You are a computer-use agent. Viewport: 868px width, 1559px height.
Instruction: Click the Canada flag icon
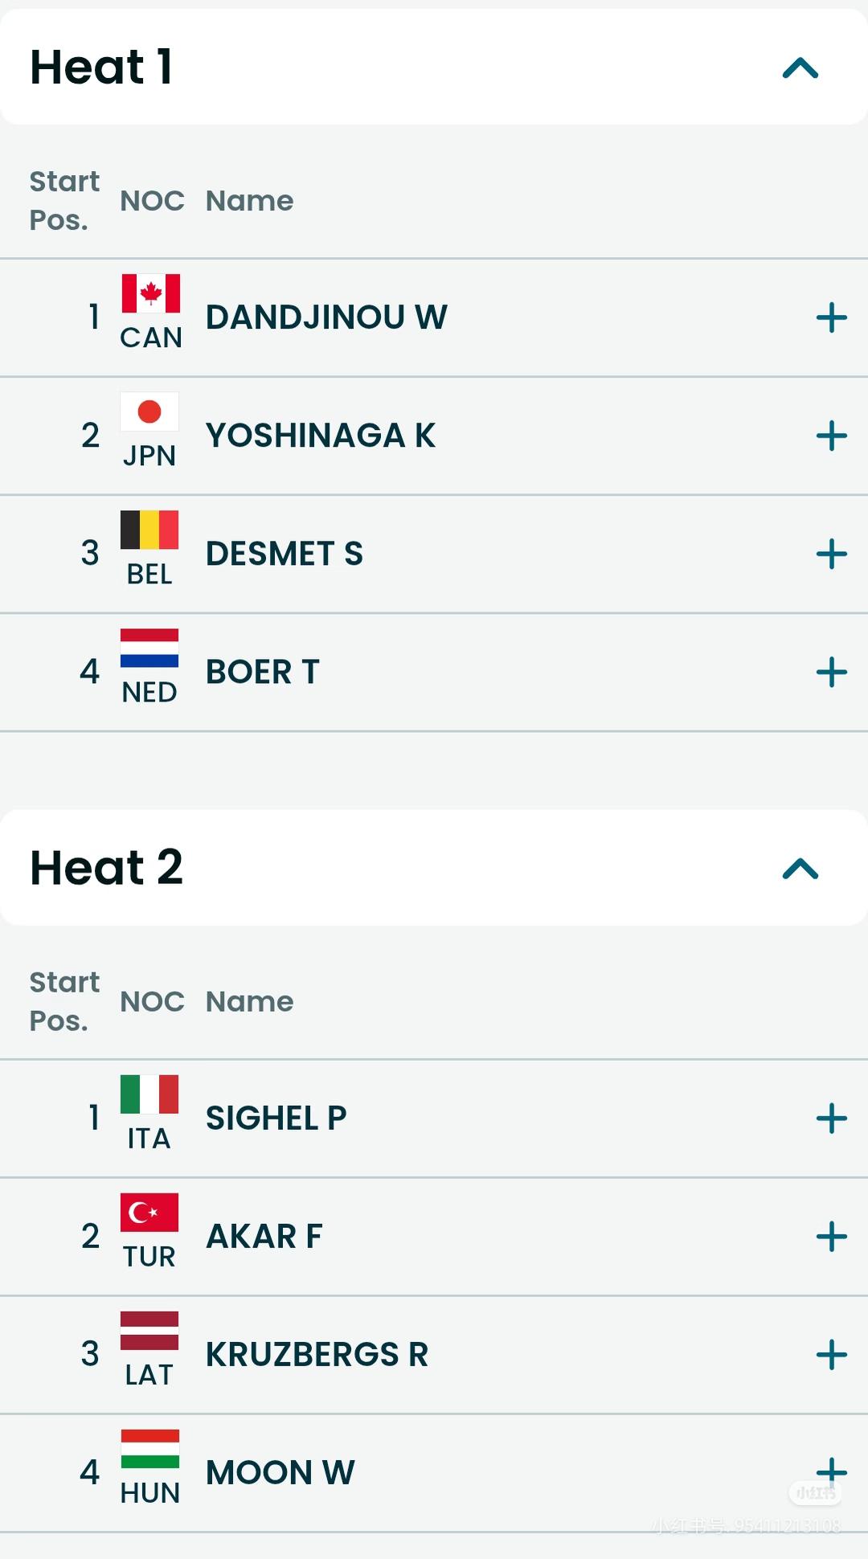(150, 293)
